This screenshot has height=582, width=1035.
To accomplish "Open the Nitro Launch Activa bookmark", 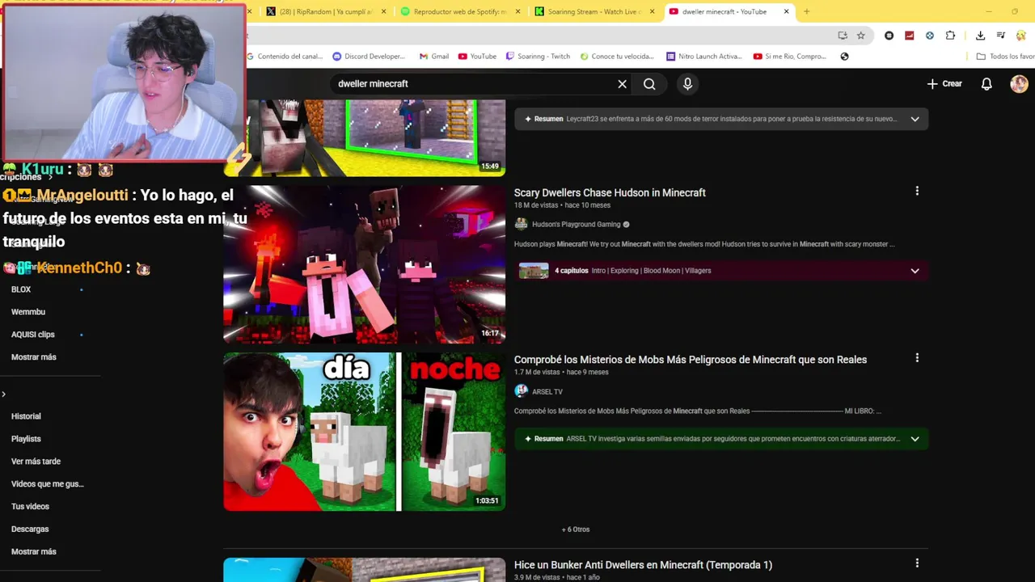I will pyautogui.click(x=704, y=57).
